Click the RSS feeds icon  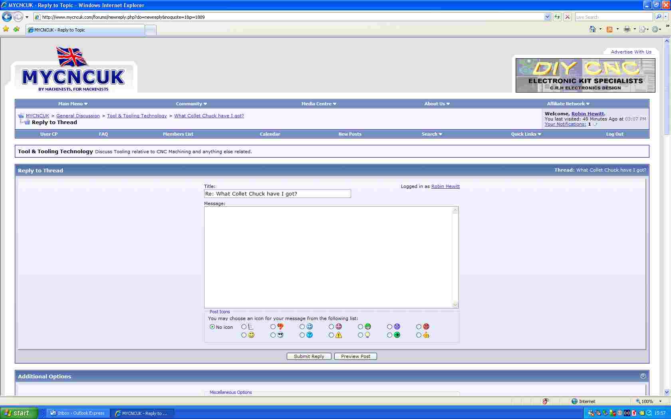click(609, 29)
